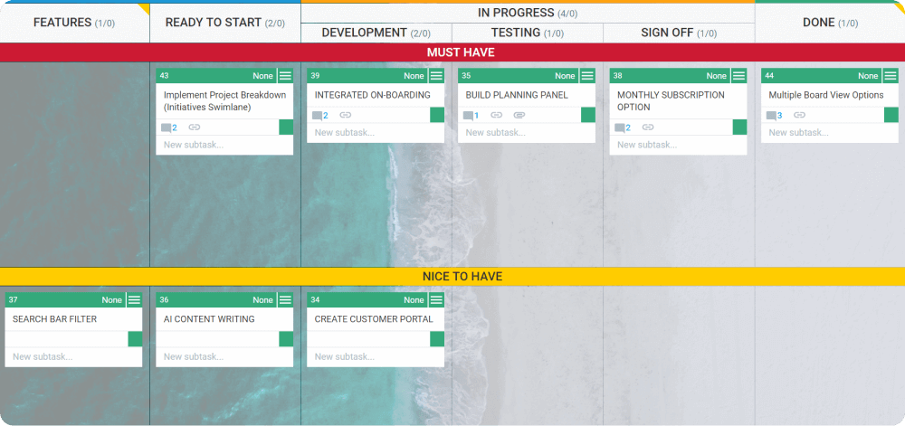905x426 pixels.
Task: Open the 'None' assignee dropdown on card 39
Action: coord(414,76)
